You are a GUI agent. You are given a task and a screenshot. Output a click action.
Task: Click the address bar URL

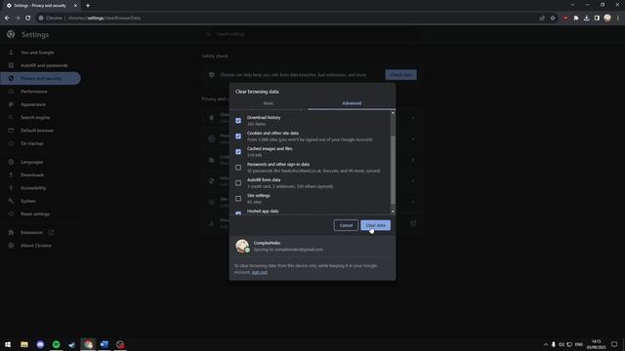pos(104,18)
